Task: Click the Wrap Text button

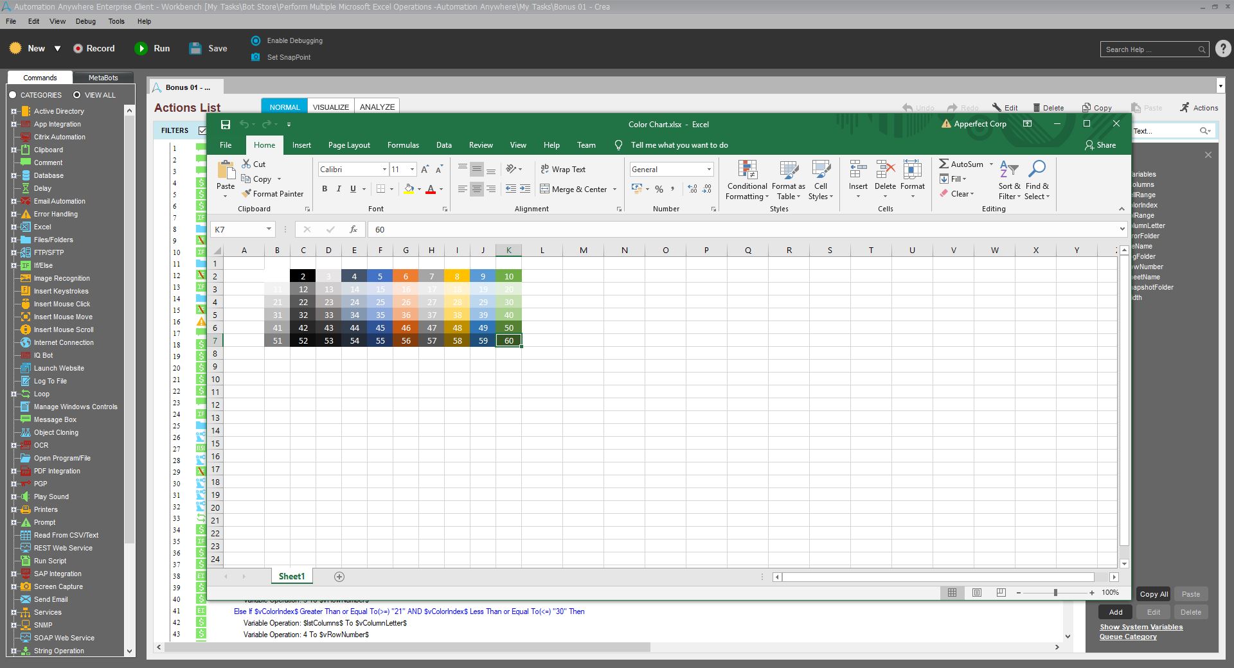Action: click(563, 169)
